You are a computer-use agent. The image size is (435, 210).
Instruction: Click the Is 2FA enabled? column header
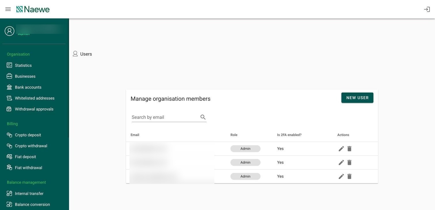coord(289,135)
